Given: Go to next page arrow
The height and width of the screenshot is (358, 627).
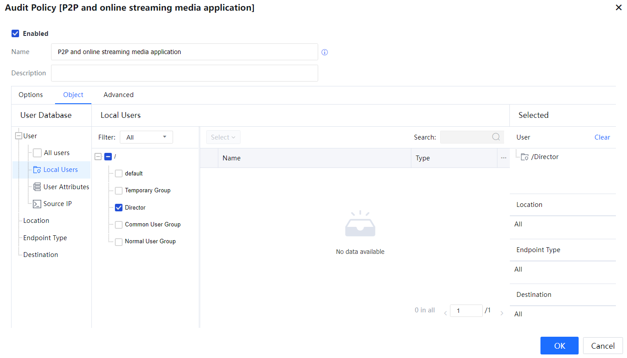Looking at the screenshot, I should click(502, 313).
